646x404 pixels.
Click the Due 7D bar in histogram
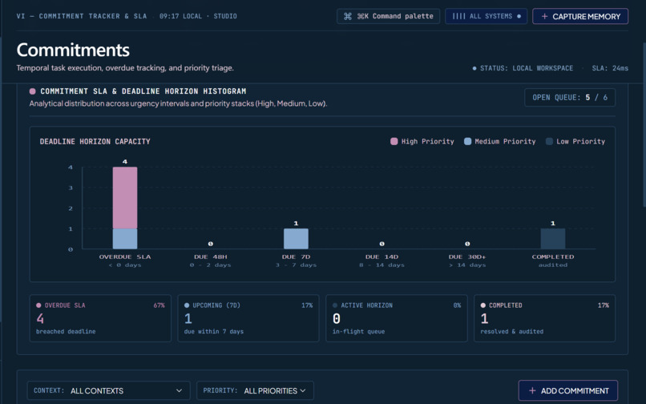pos(296,239)
